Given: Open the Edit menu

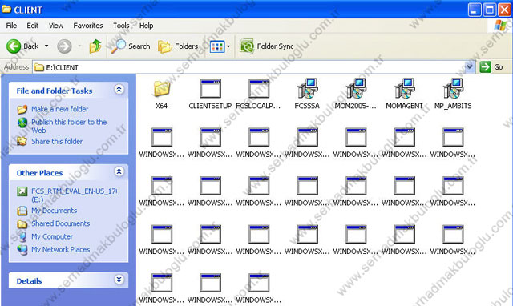Looking at the screenshot, I should click(x=32, y=26).
